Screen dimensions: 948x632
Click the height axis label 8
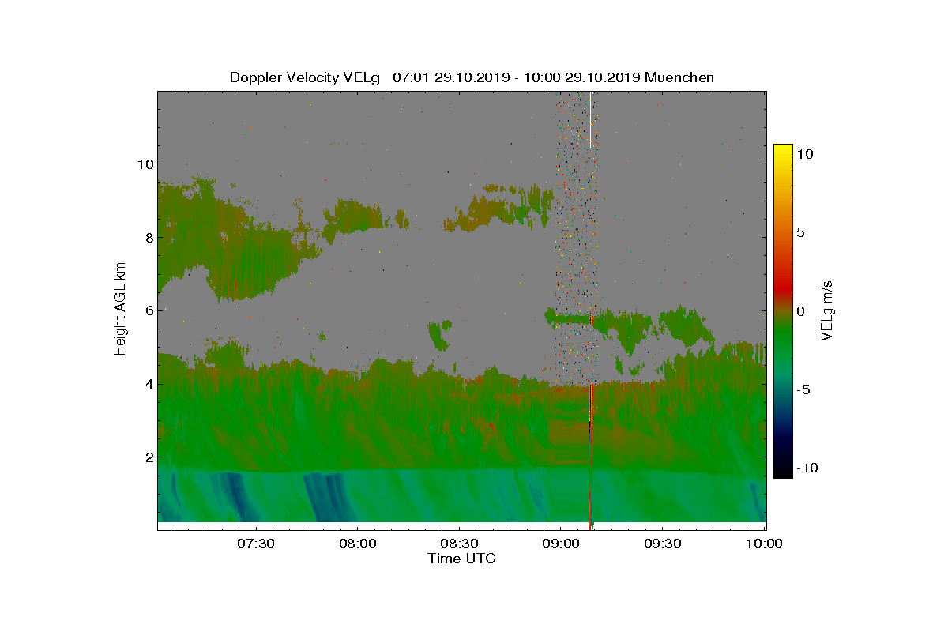pyautogui.click(x=148, y=237)
